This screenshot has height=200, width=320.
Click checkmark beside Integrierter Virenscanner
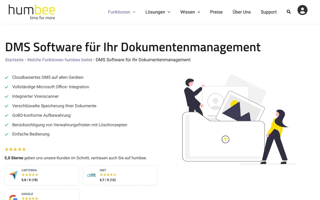[x=7, y=96]
